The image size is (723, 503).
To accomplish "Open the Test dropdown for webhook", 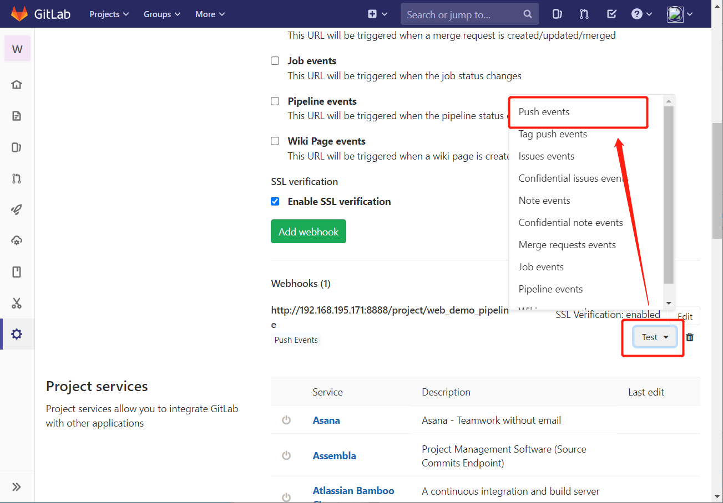I will (655, 337).
